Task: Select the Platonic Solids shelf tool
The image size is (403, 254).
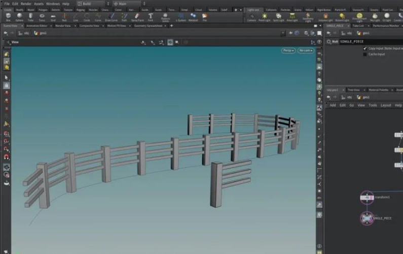Action: (x=166, y=18)
